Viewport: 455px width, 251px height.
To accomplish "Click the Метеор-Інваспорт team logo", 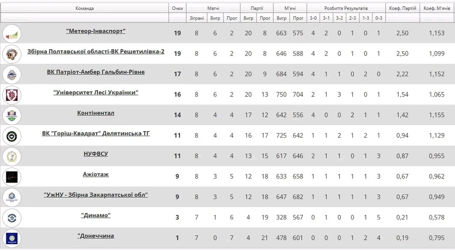I will pyautogui.click(x=12, y=33).
